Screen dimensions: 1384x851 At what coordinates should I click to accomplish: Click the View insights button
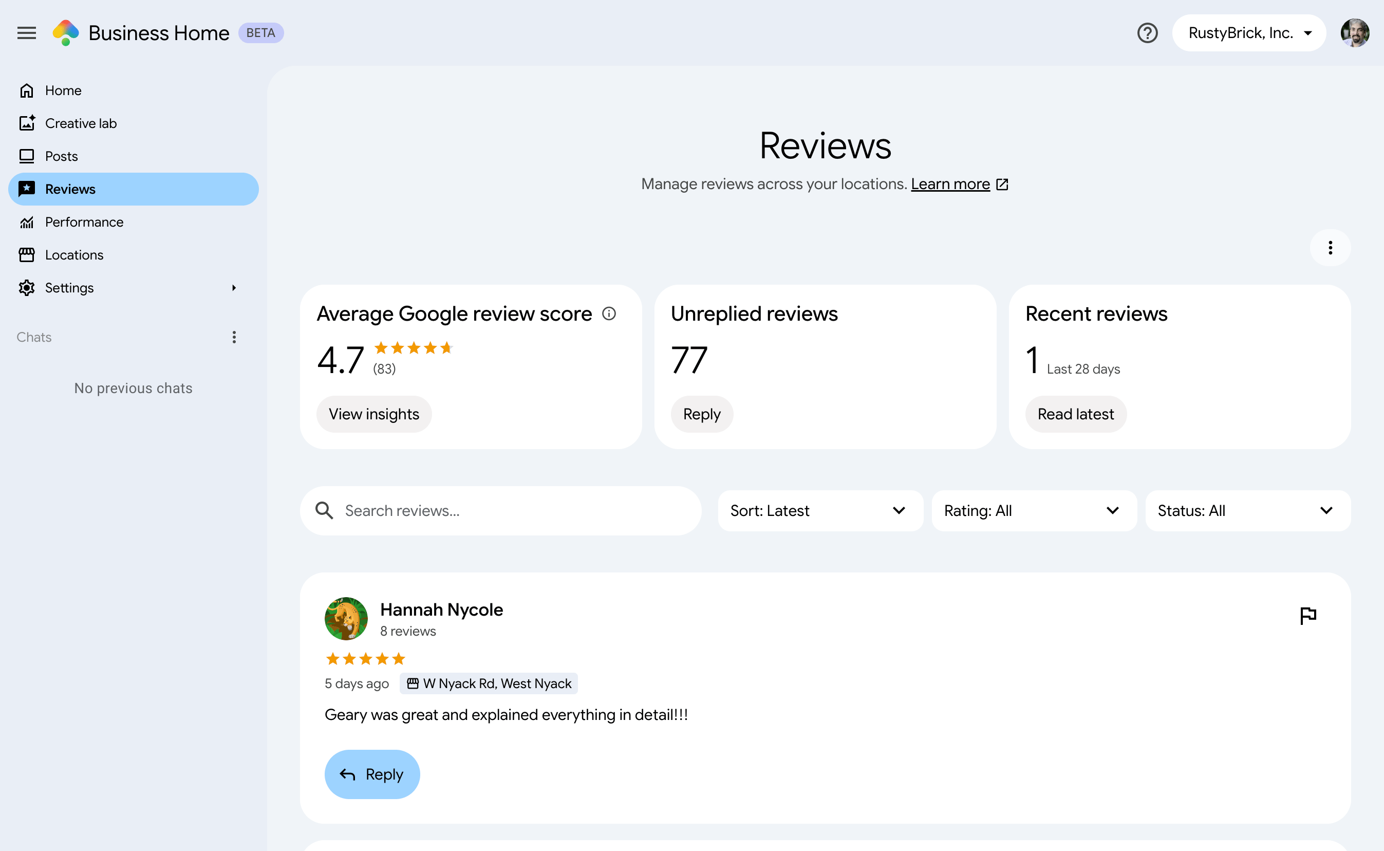coord(374,414)
